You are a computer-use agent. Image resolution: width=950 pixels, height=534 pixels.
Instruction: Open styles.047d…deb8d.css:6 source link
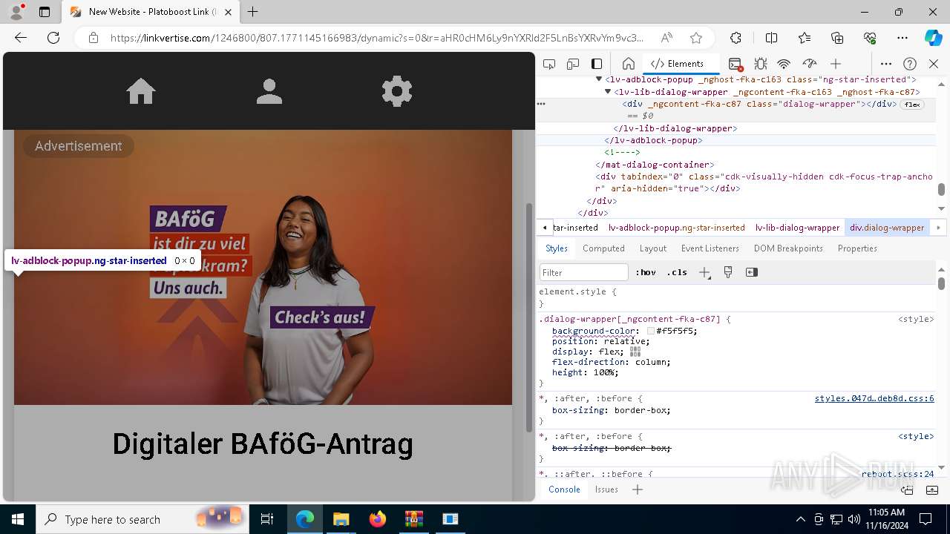pos(874,399)
